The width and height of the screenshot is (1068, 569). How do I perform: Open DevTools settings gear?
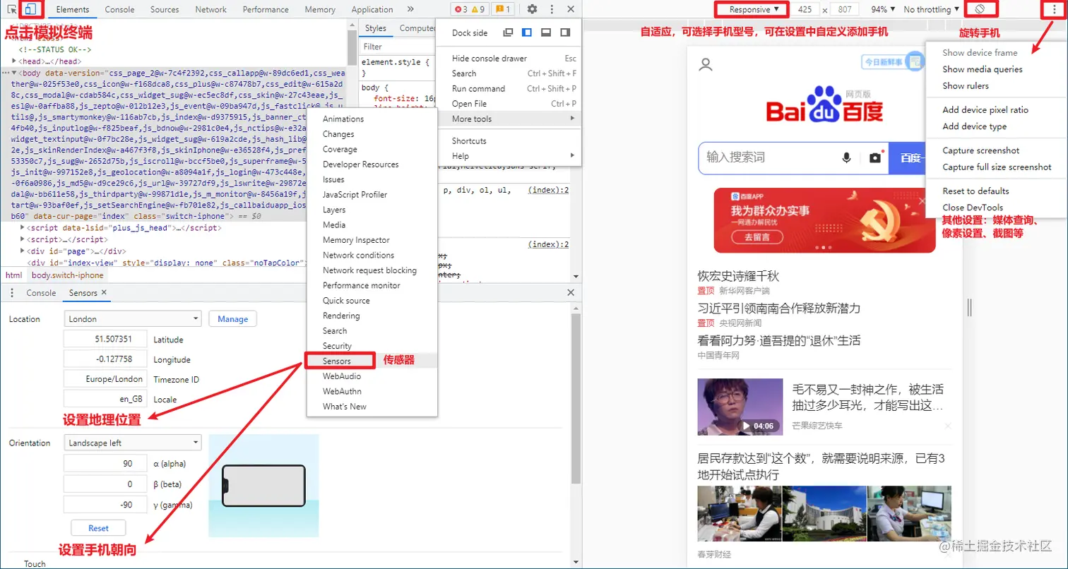tap(532, 9)
